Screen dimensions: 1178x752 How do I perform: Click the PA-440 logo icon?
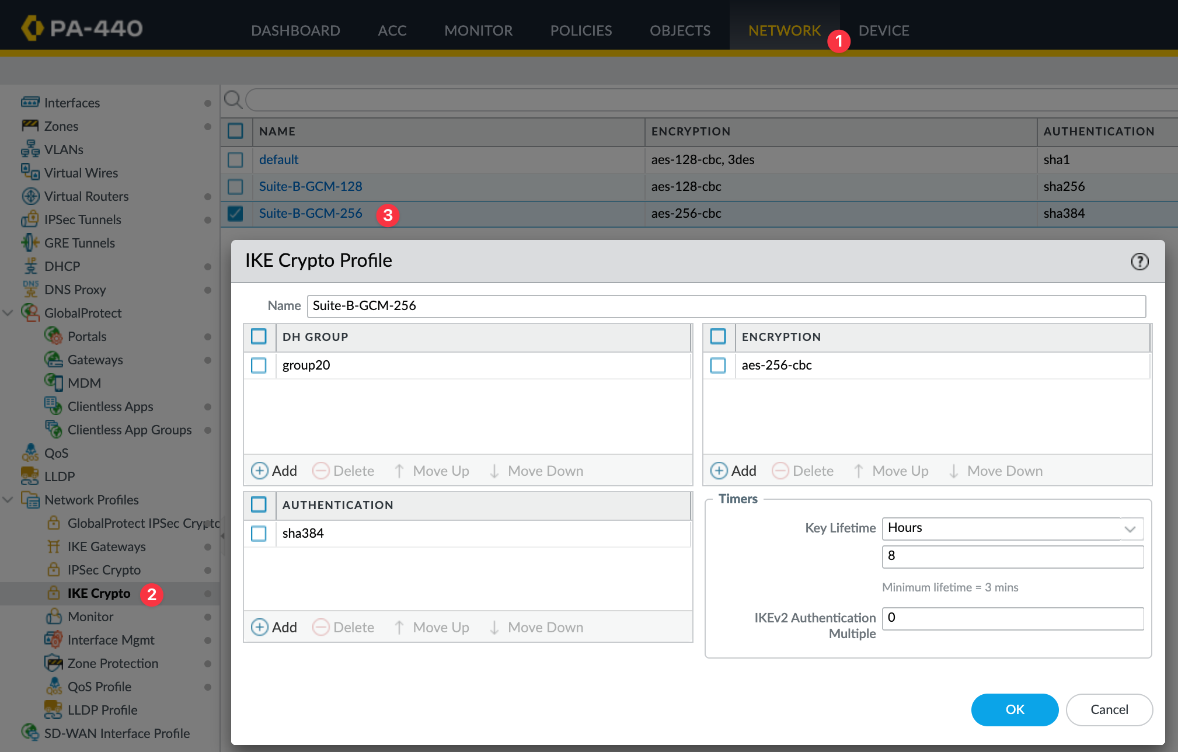tap(33, 28)
